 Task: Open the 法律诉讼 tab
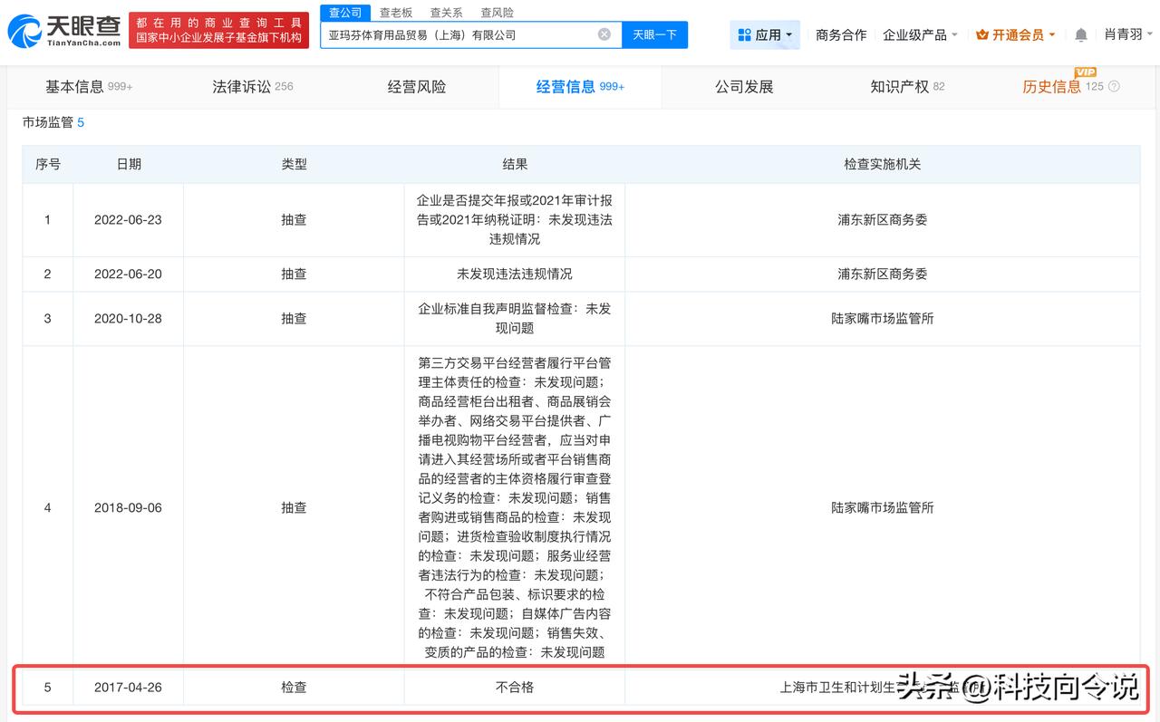coord(253,87)
